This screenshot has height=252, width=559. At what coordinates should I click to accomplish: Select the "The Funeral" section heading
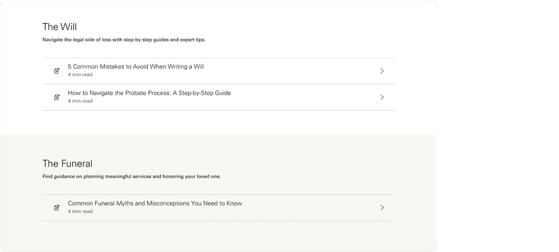tap(67, 164)
